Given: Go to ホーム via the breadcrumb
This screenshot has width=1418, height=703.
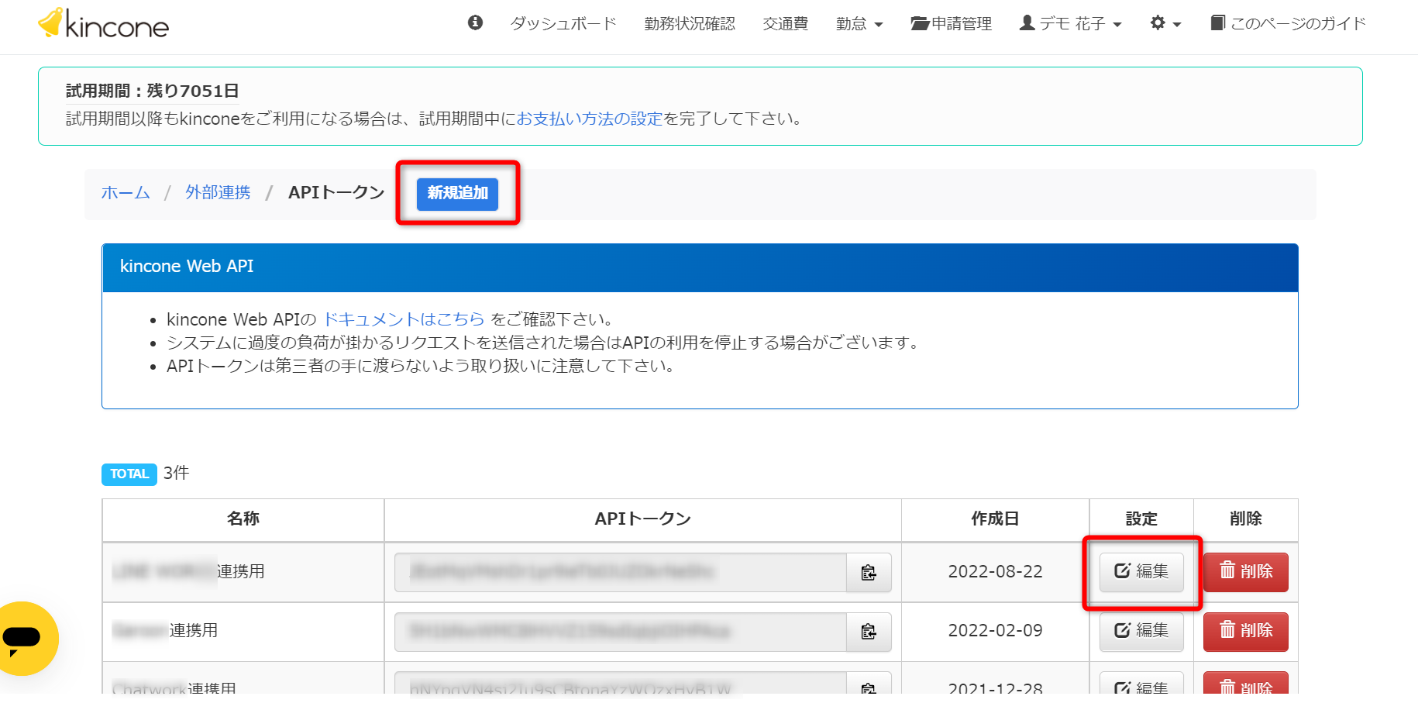Looking at the screenshot, I should pyautogui.click(x=126, y=192).
